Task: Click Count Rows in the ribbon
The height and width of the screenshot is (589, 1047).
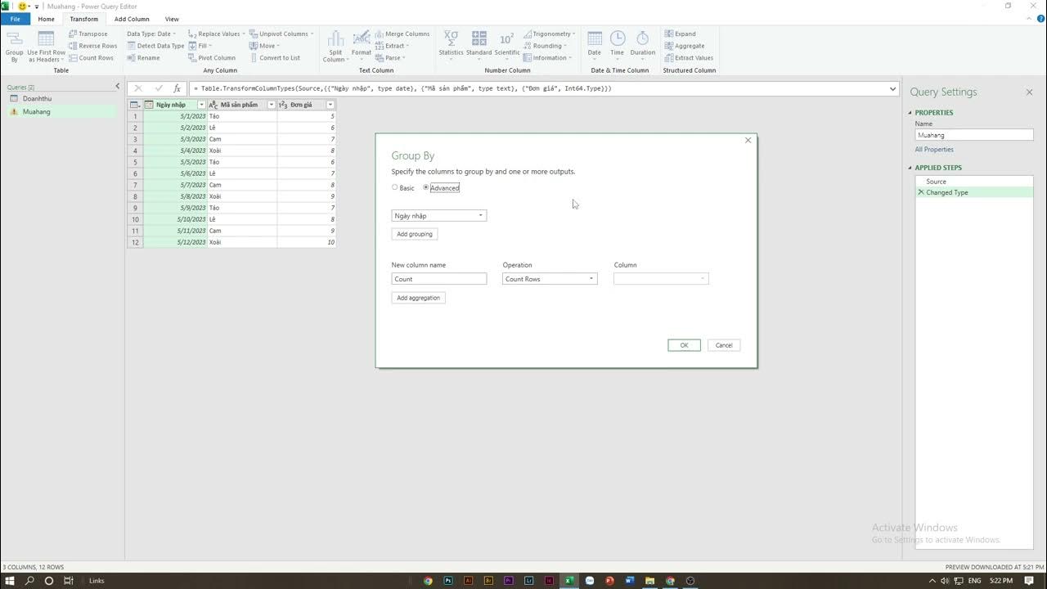Action: click(x=91, y=58)
